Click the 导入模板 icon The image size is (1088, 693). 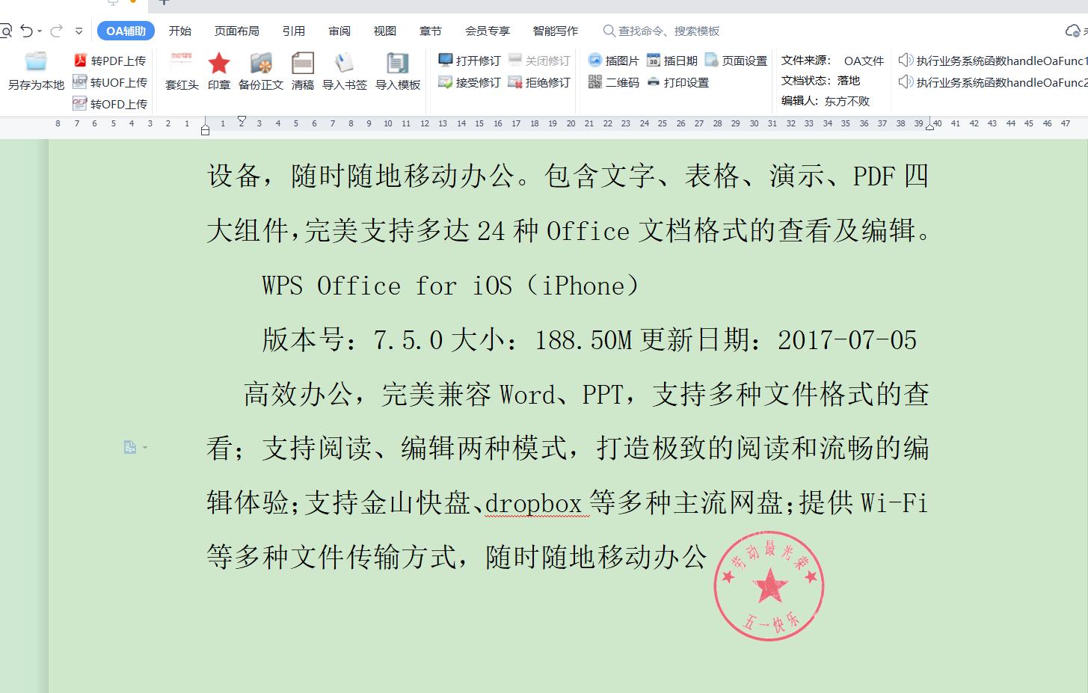point(397,71)
